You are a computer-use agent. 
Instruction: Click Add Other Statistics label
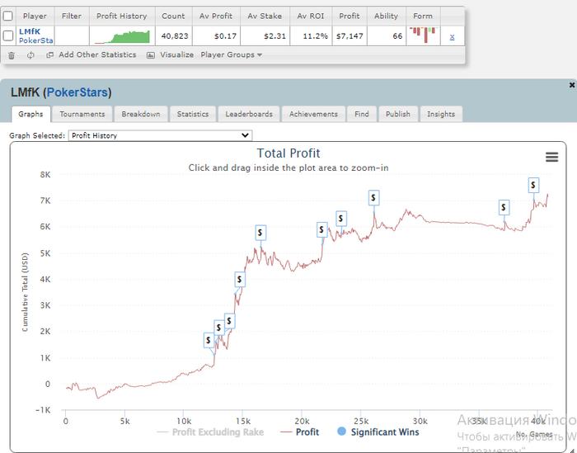coord(97,55)
